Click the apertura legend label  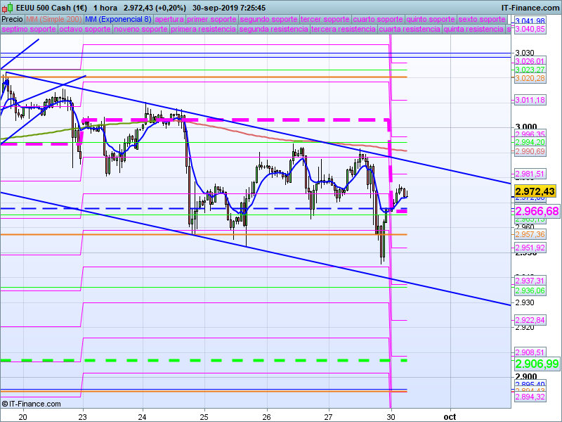pyautogui.click(x=169, y=19)
